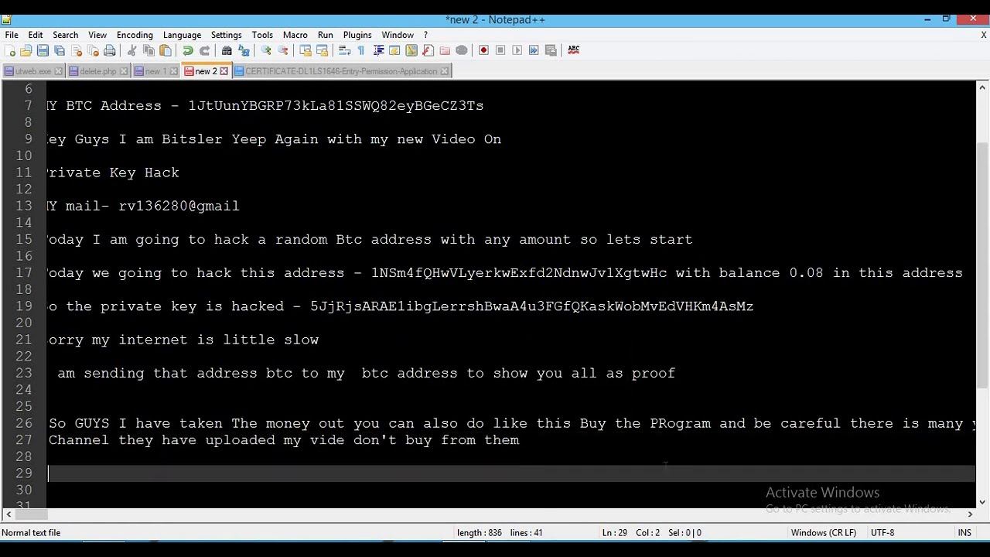
Task: Save all open files
Action: 60,50
